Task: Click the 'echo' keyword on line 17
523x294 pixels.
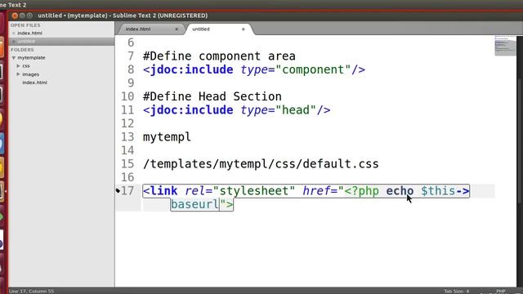Action: point(400,191)
